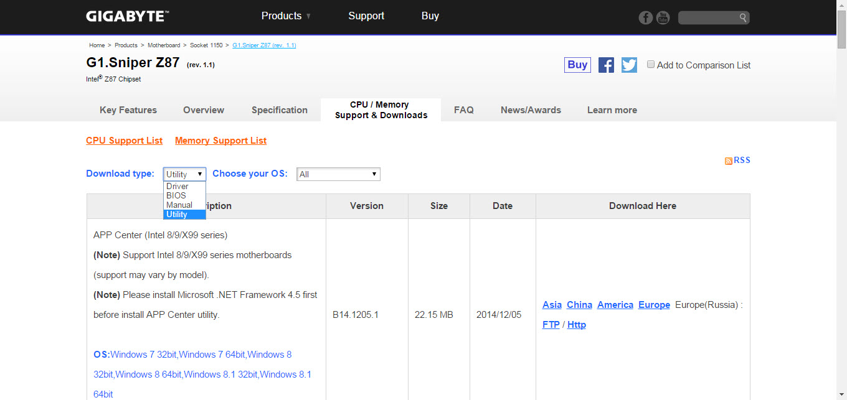The width and height of the screenshot is (847, 400).
Task: Open the Download type dropdown
Action: [x=184, y=174]
